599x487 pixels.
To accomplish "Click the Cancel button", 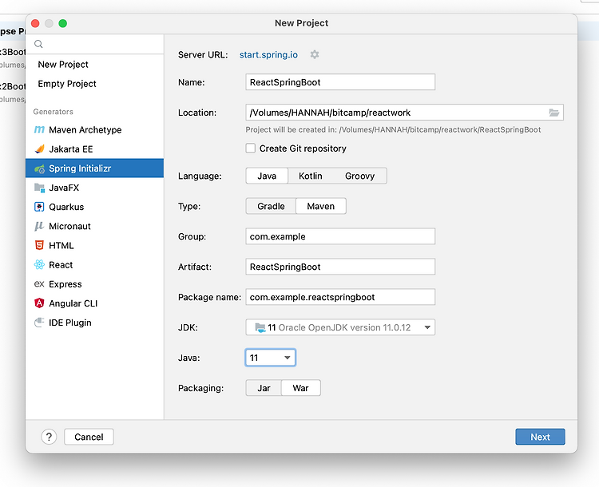I will click(x=89, y=437).
